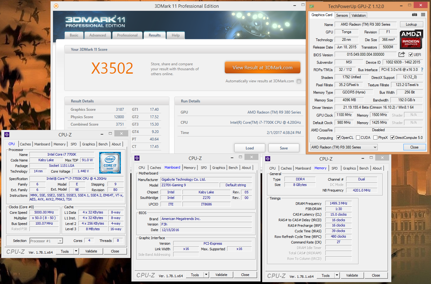The width and height of the screenshot is (431, 284).
Task: Click the GPU Clock 1100 MHz value
Action: pos(344,115)
